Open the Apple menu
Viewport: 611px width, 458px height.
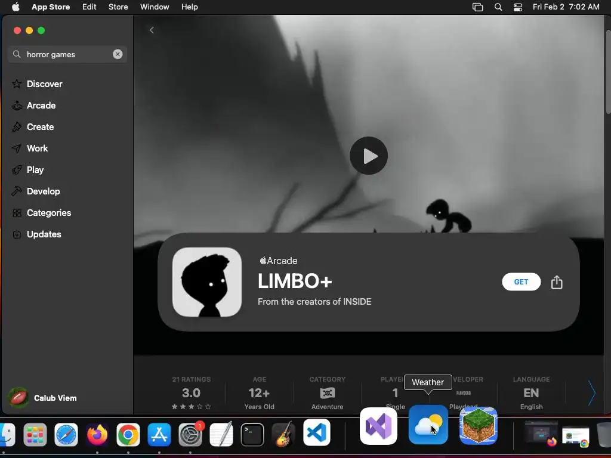(x=16, y=7)
